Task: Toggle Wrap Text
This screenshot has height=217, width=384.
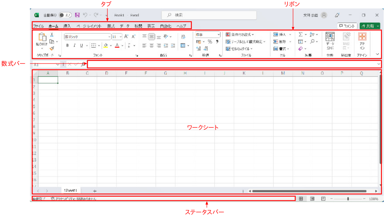Action: tap(183, 36)
